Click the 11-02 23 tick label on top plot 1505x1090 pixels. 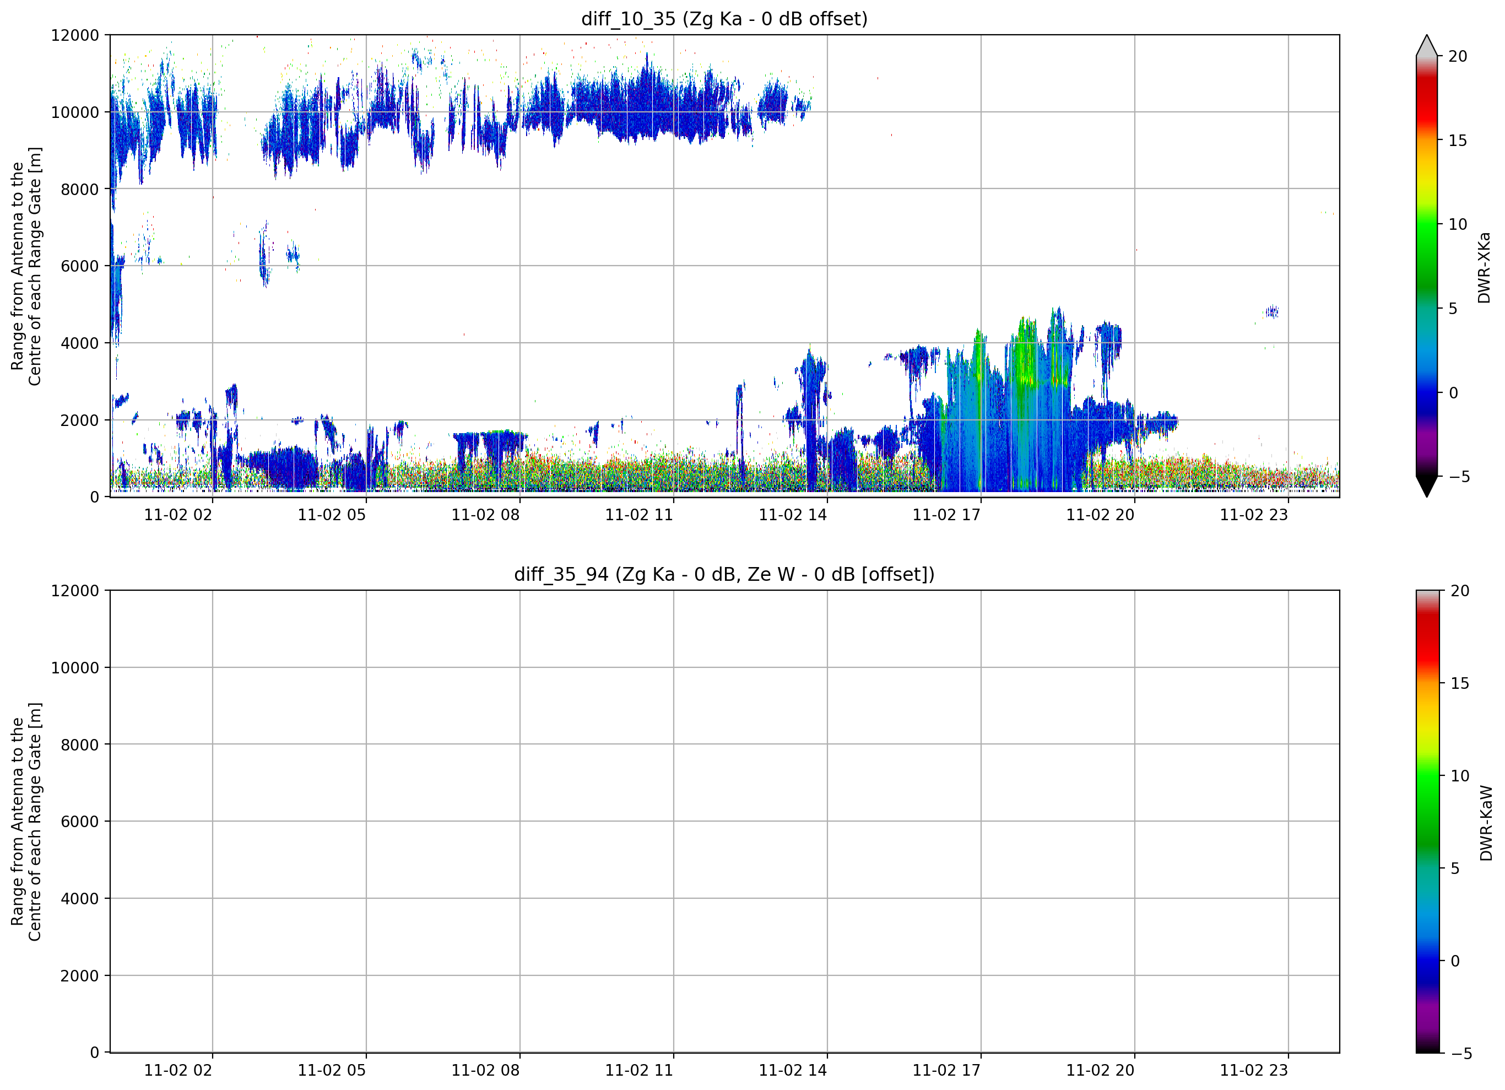1253,515
